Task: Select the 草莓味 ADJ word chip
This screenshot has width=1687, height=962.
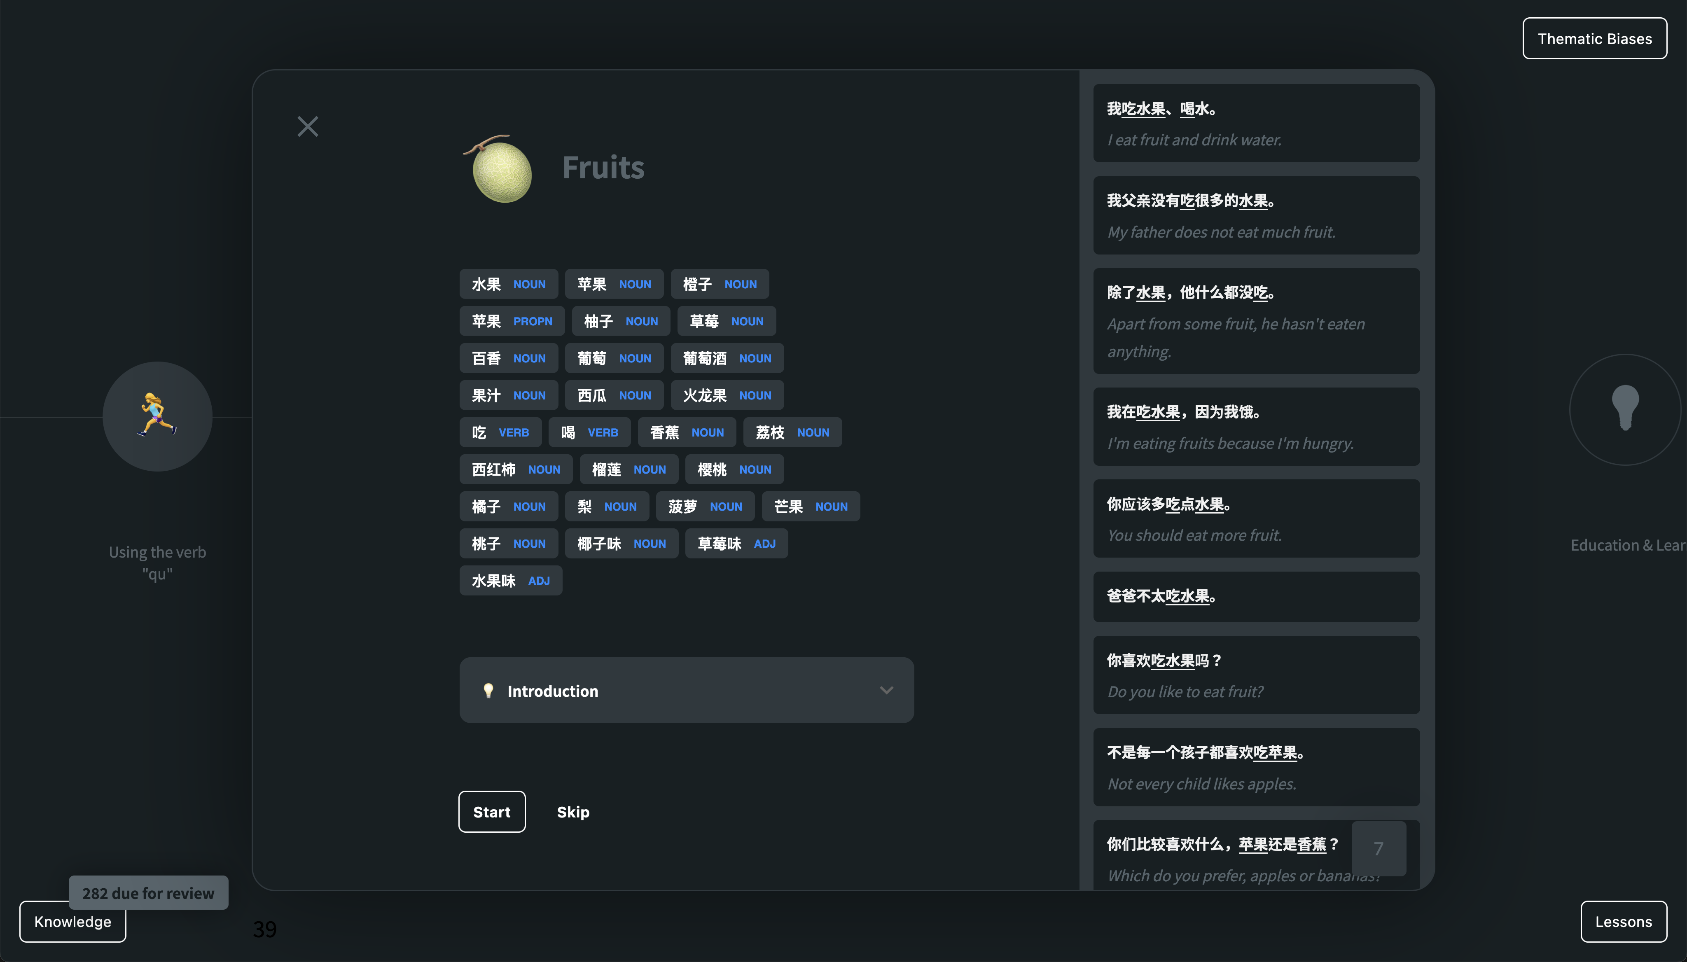Action: pos(736,543)
